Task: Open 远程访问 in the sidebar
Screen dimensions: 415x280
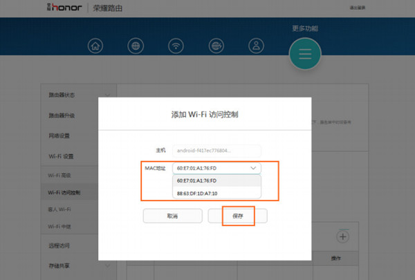Action: (x=59, y=245)
